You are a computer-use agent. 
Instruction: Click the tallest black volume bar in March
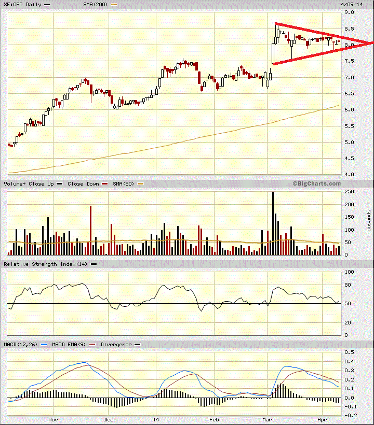pyautogui.click(x=273, y=223)
